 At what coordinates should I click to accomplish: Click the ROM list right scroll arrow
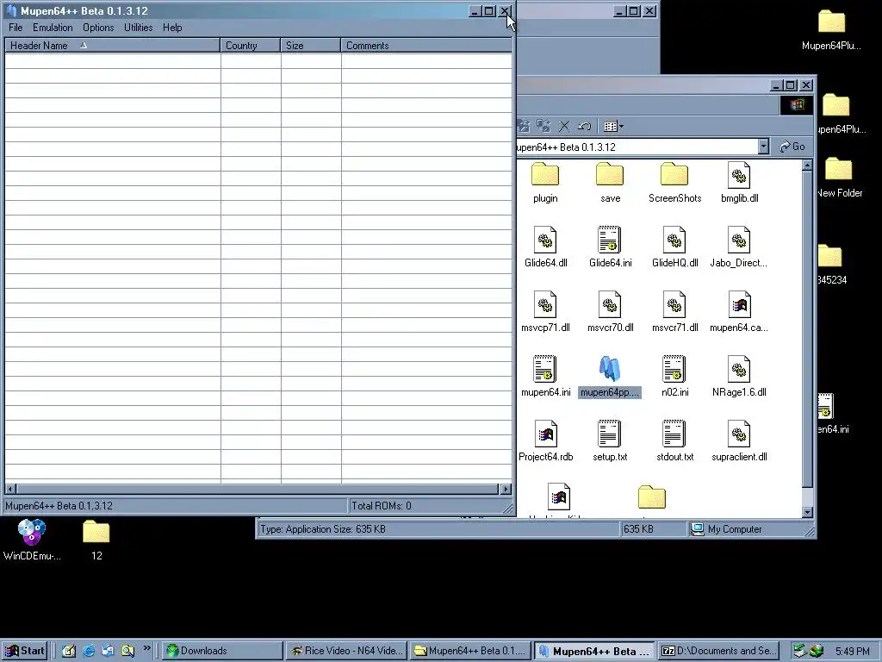click(x=506, y=489)
